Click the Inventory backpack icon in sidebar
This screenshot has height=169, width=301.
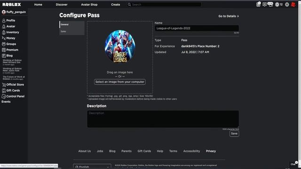coord(4,32)
